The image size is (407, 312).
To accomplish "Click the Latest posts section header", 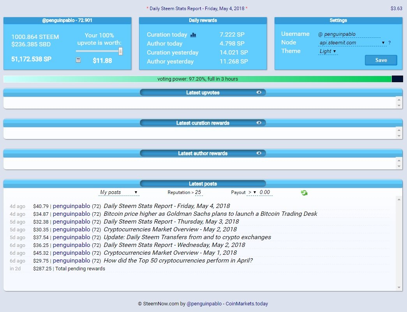I will point(203,183).
